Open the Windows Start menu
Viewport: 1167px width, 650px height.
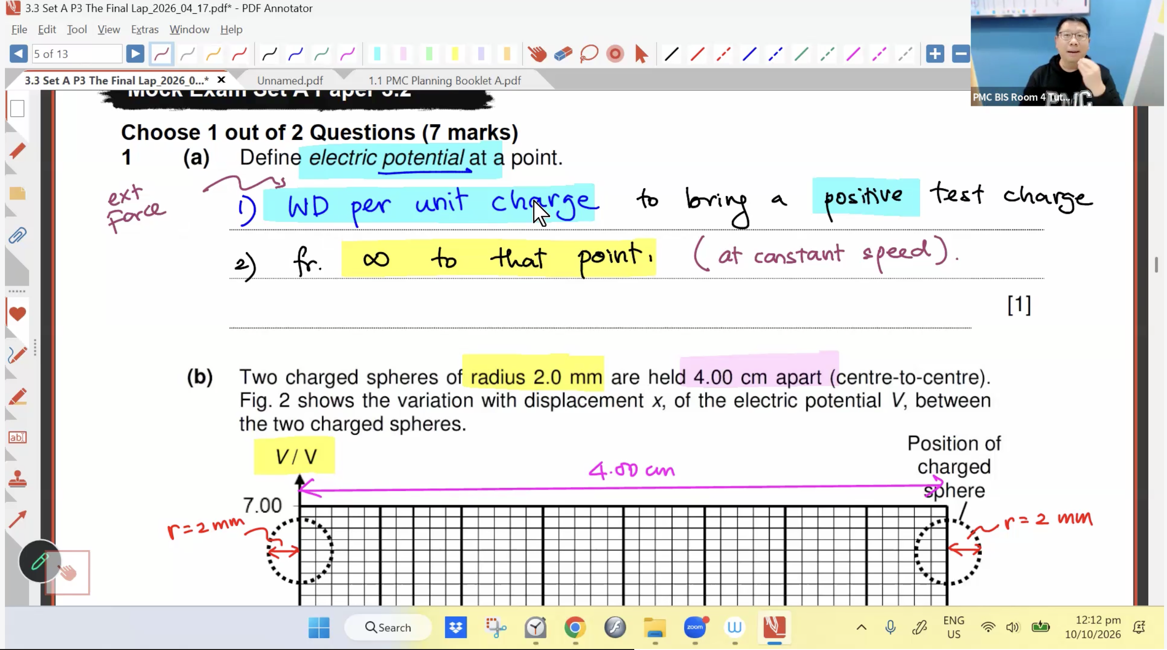[319, 627]
